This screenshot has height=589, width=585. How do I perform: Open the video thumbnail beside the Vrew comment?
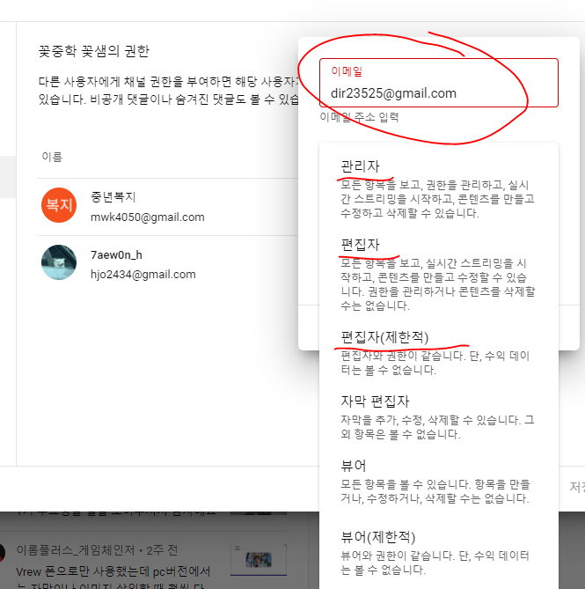pos(259,560)
